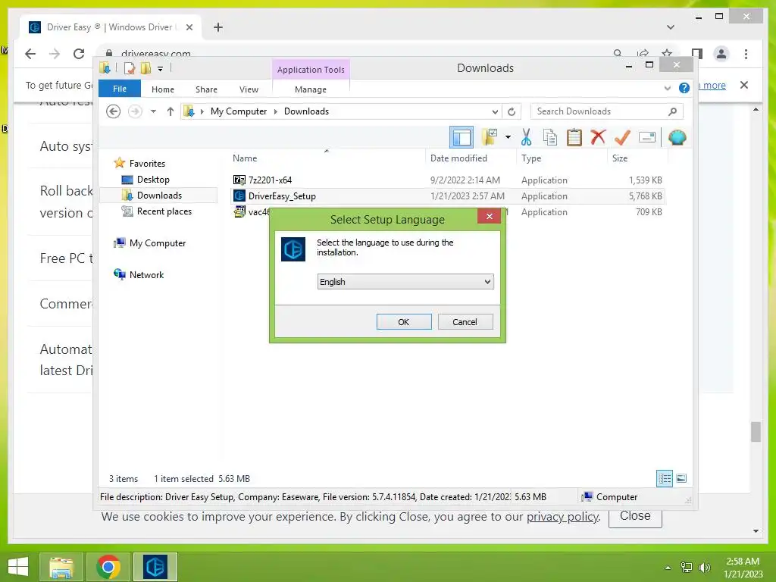Switch to Large icons view in status bar
The width and height of the screenshot is (776, 582).
pyautogui.click(x=681, y=478)
